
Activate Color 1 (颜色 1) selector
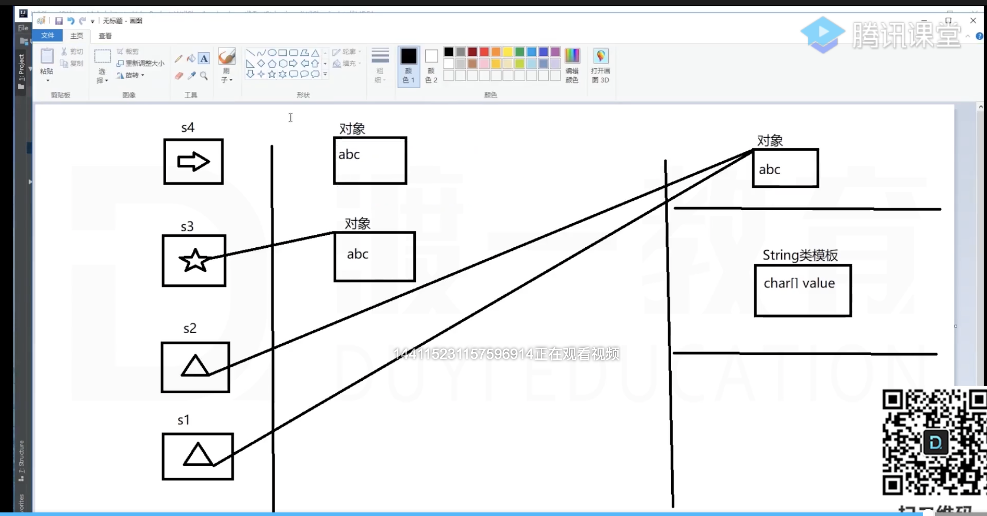(408, 66)
